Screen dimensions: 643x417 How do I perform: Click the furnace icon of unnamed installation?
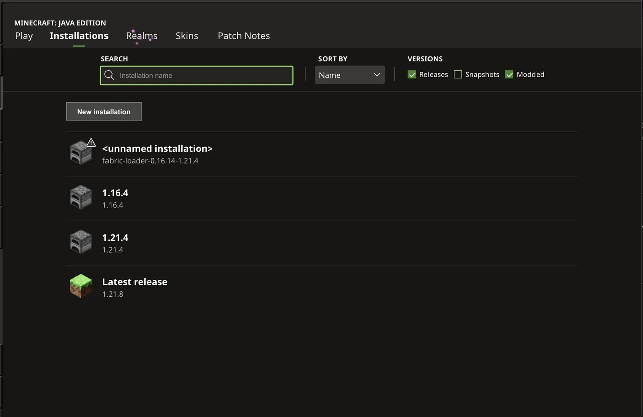81,152
